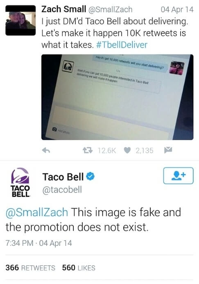Open the @tacobell handle

pyautogui.click(x=62, y=190)
